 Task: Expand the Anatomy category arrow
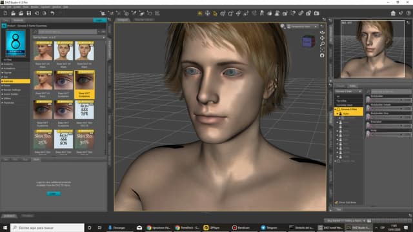[3, 64]
